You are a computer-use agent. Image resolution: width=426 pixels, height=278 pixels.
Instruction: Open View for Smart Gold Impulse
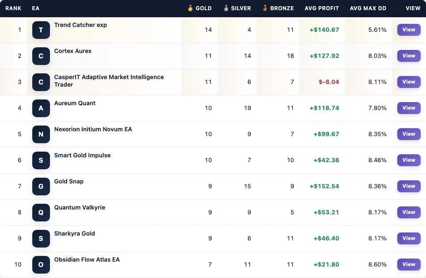pos(409,160)
